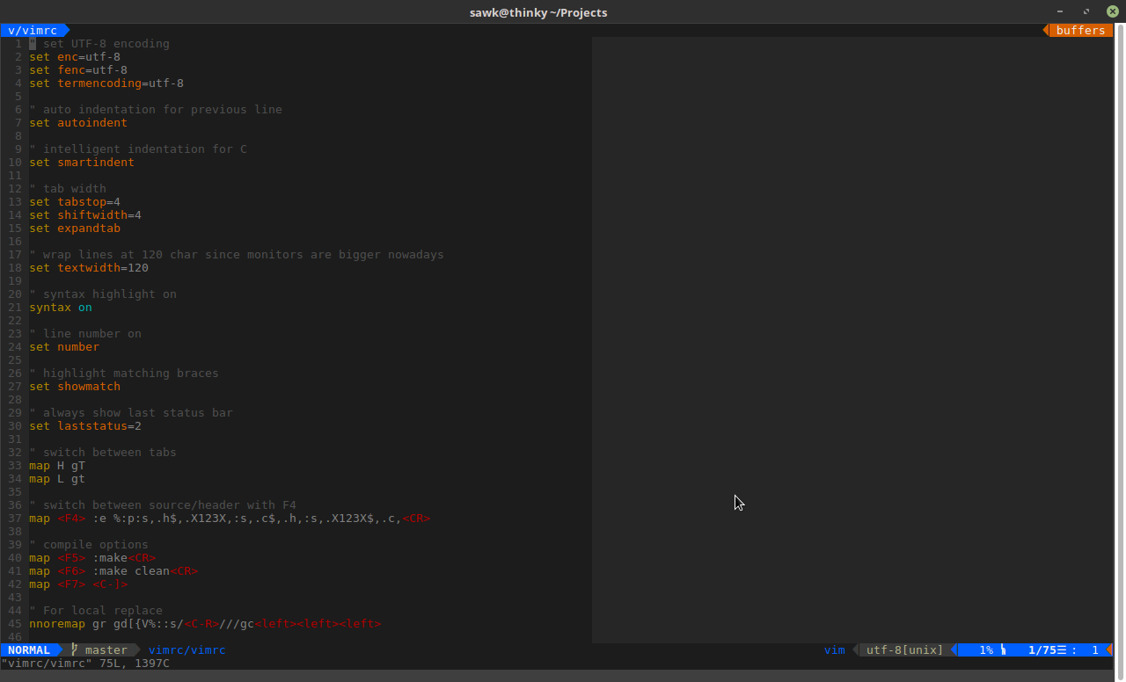The image size is (1126, 682).
Task: Click the 'set expandtab' line
Action: tap(75, 229)
